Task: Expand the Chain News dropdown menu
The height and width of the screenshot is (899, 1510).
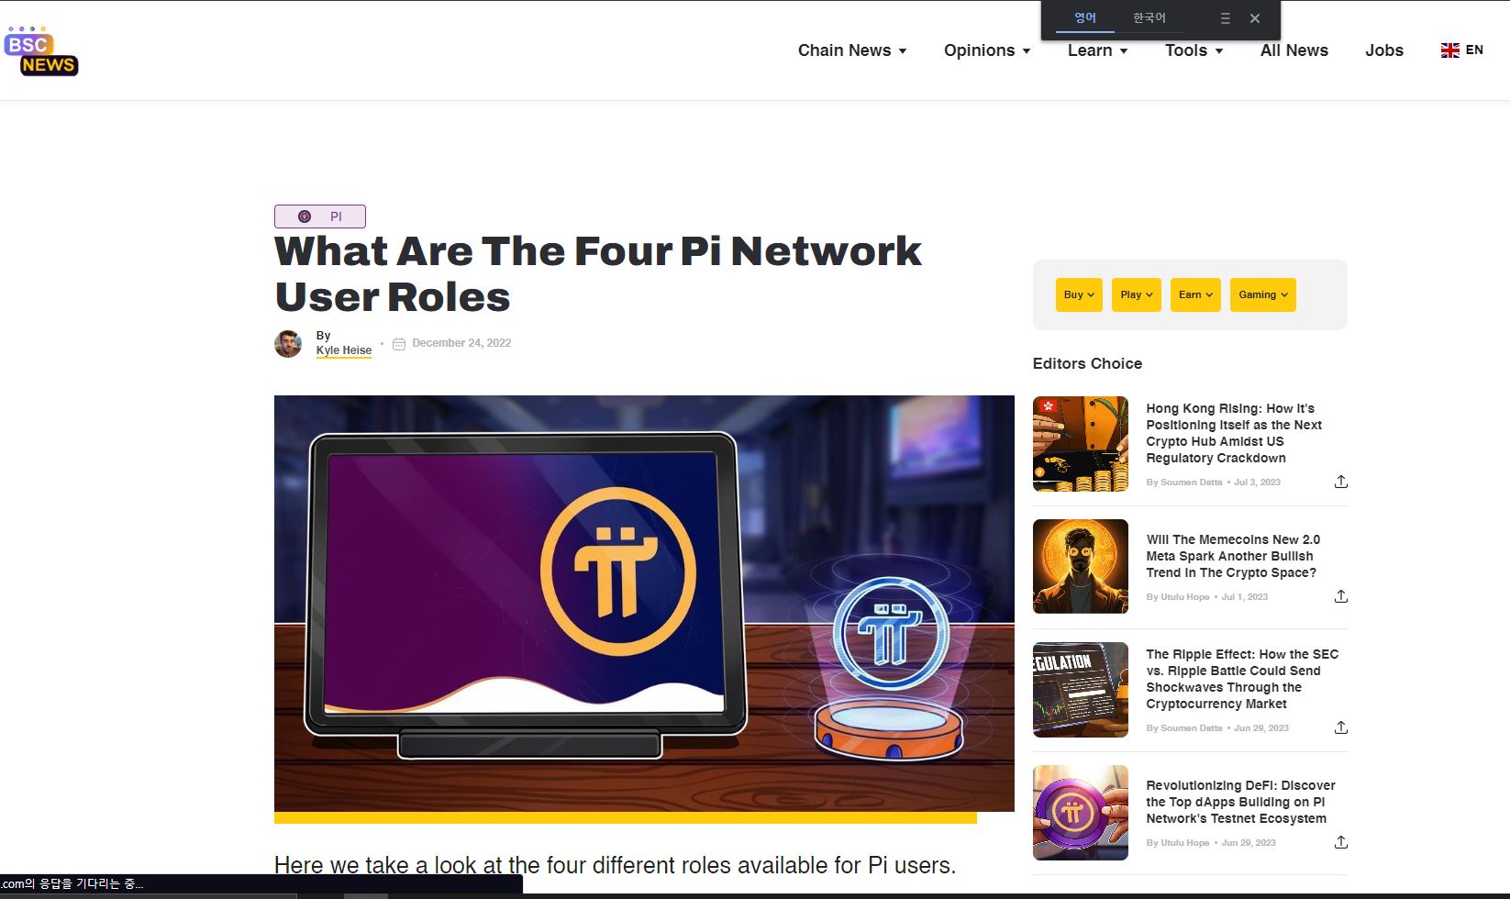Action: 852,50
